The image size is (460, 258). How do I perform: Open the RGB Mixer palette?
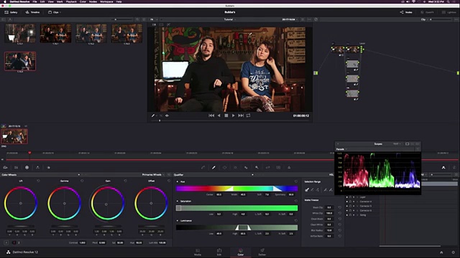(x=38, y=167)
